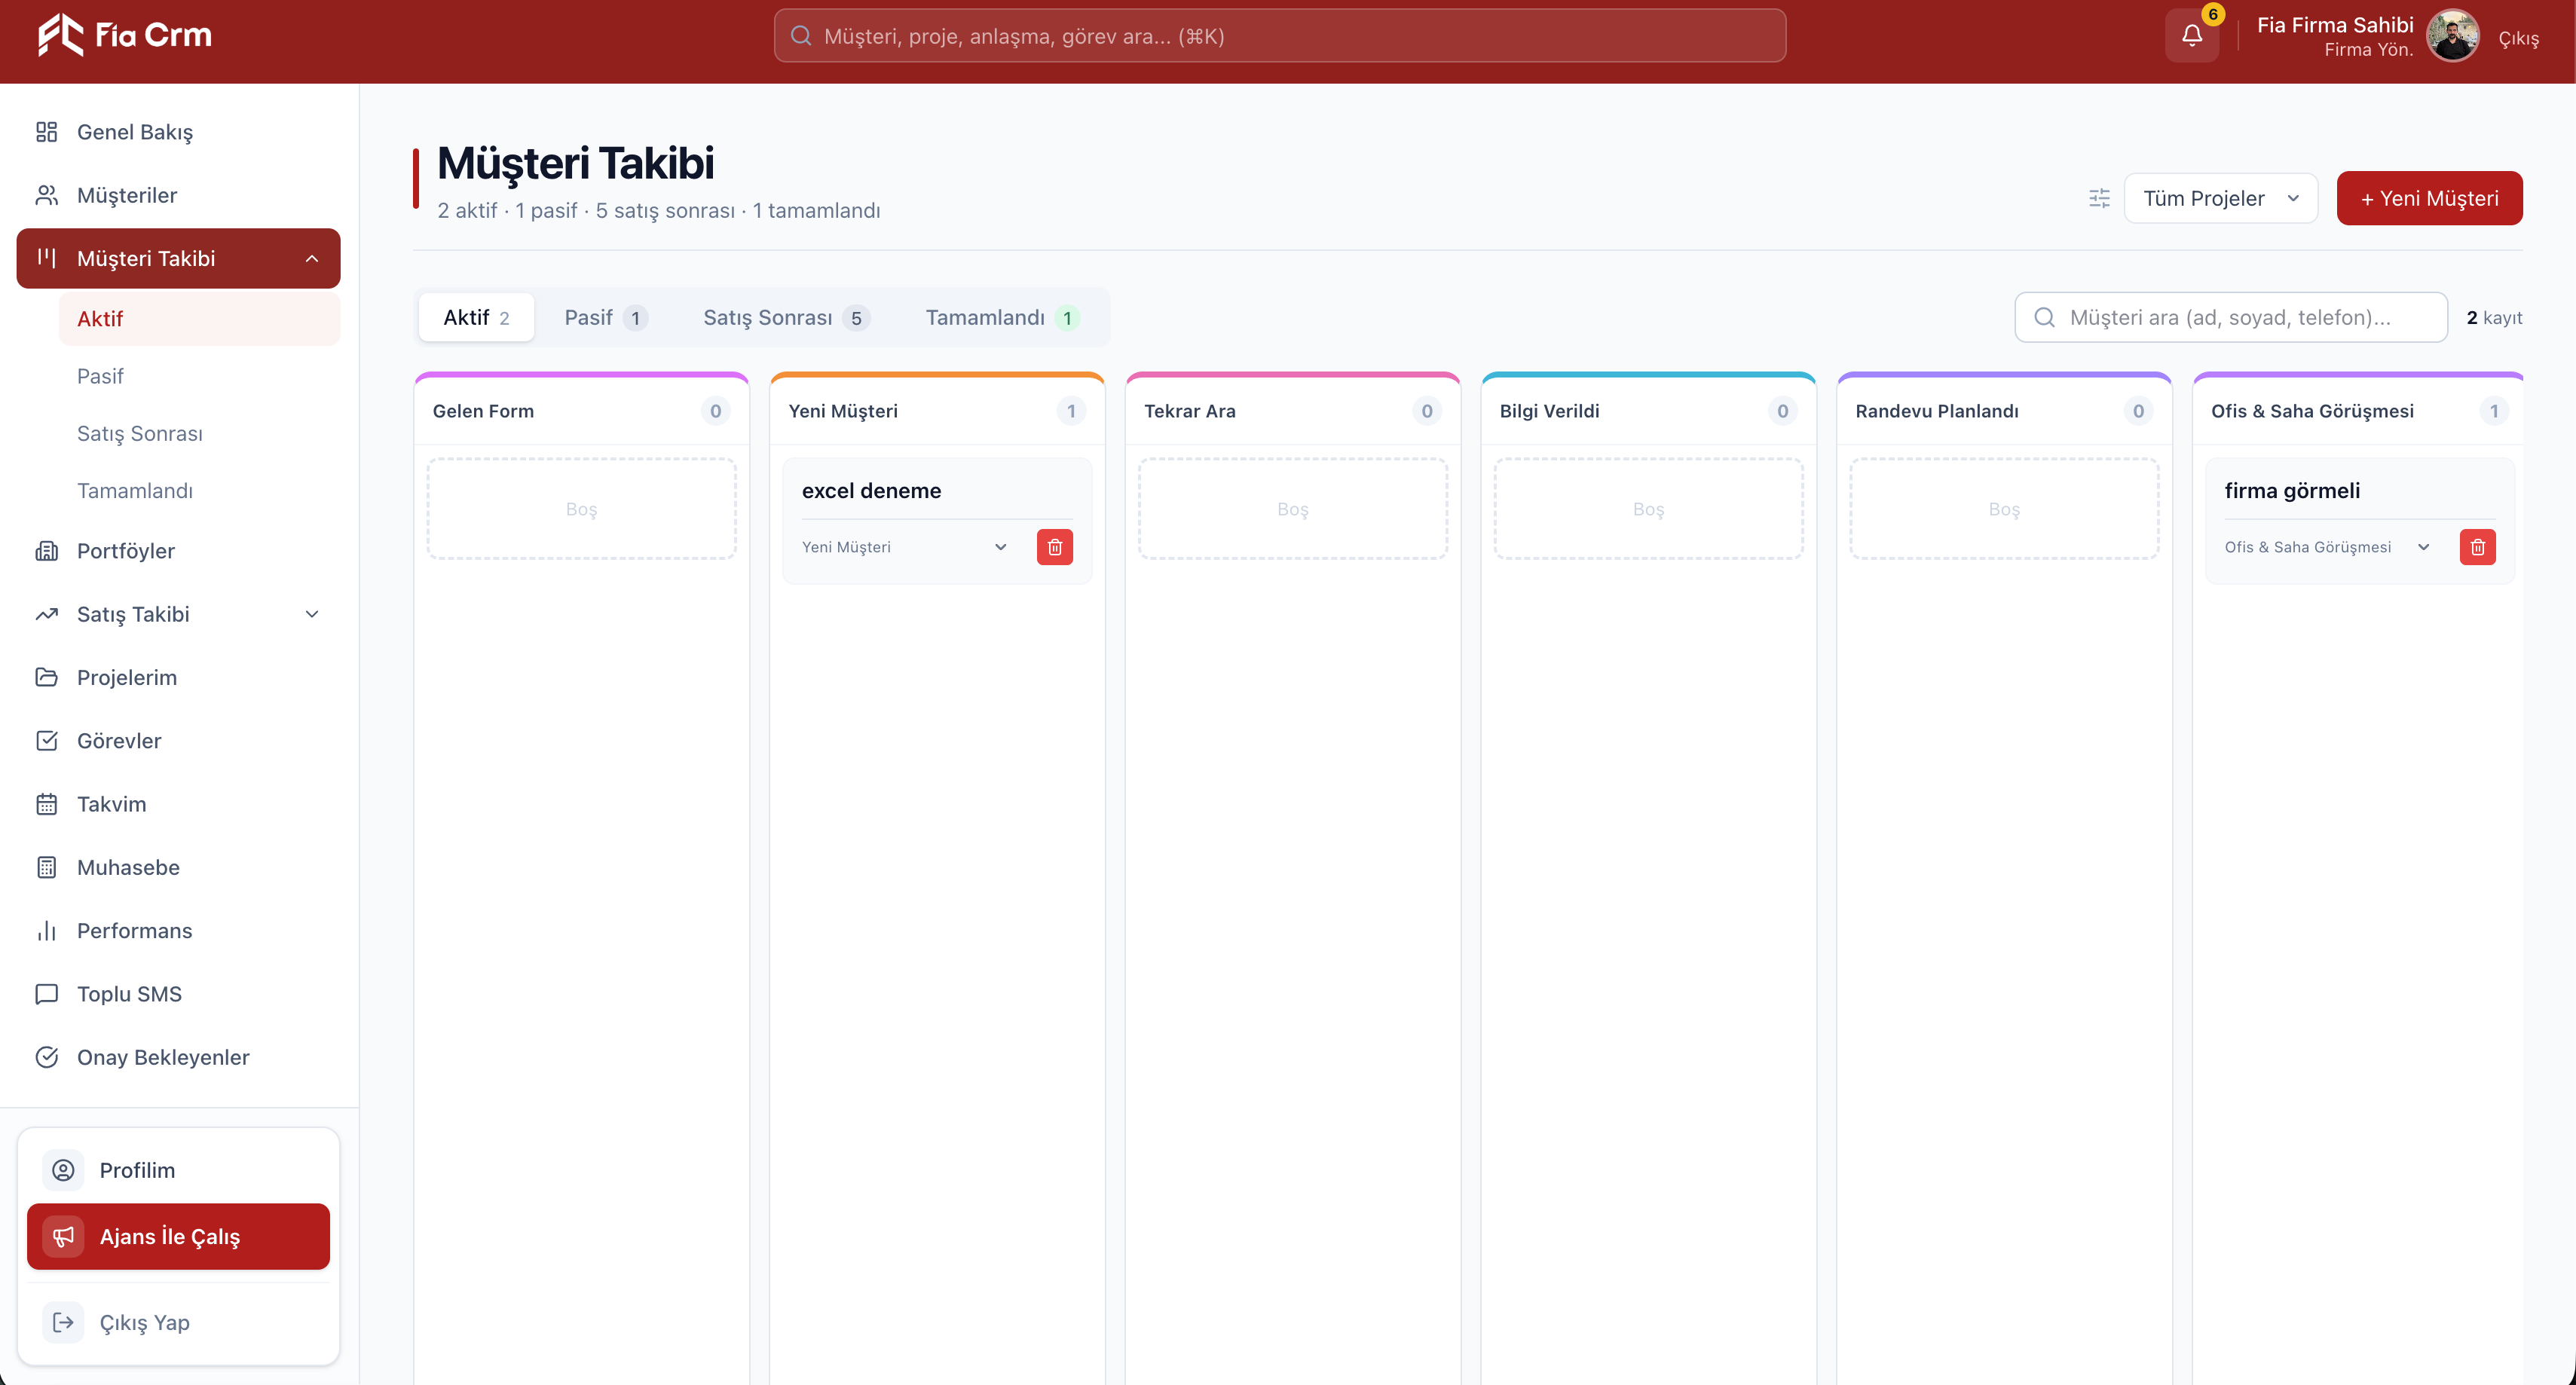The width and height of the screenshot is (2576, 1385).
Task: Click the 2 kayıt record count
Action: coord(2494,317)
